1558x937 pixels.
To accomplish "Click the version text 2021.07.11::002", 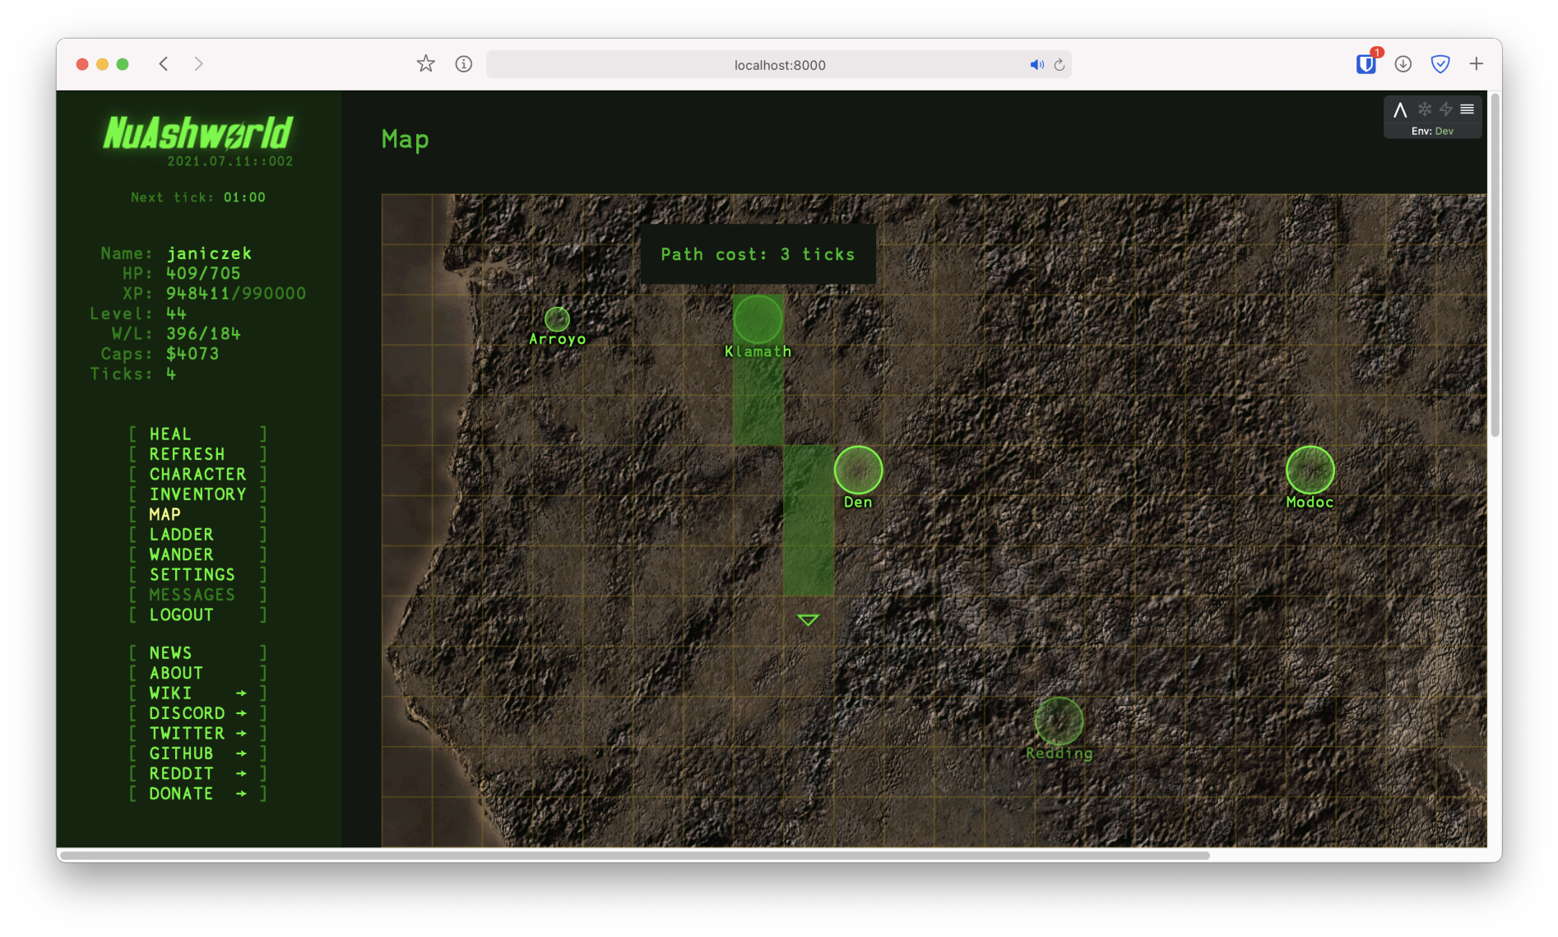I will (230, 161).
